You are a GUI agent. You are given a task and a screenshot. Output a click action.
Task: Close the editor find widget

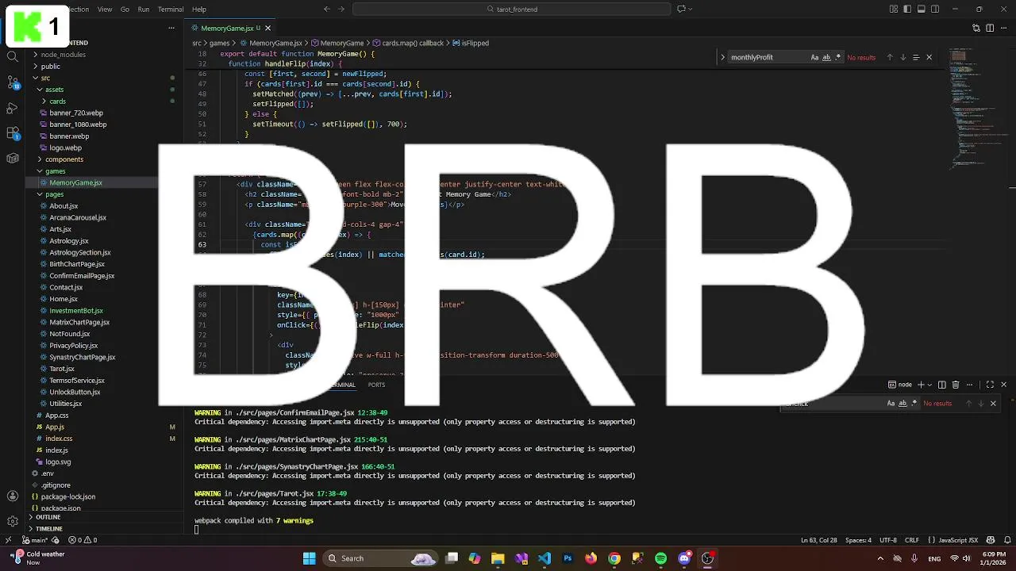click(929, 57)
